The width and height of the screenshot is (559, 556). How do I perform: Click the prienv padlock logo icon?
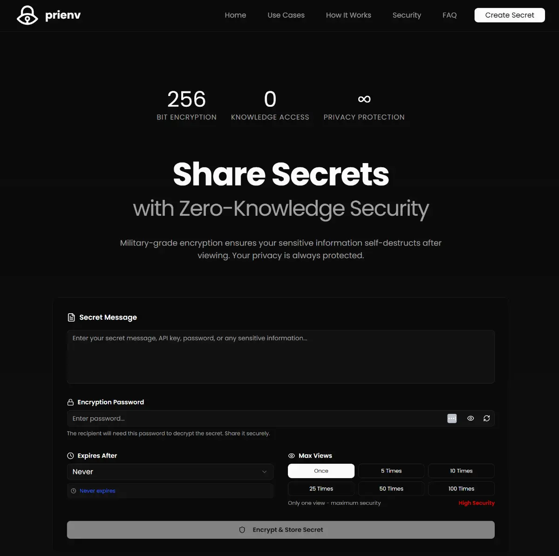pyautogui.click(x=27, y=15)
